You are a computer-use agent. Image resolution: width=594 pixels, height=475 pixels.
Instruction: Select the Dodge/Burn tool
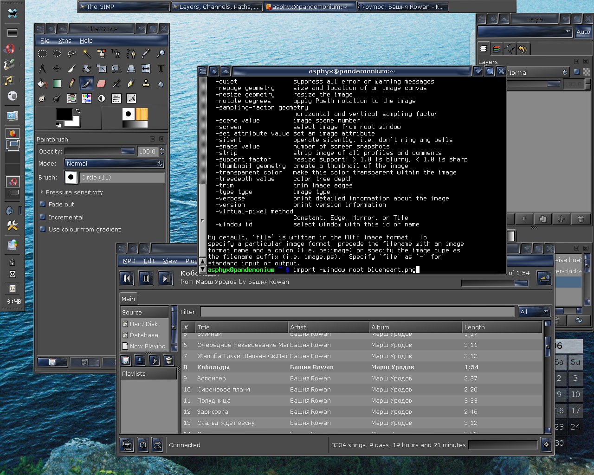click(x=57, y=98)
